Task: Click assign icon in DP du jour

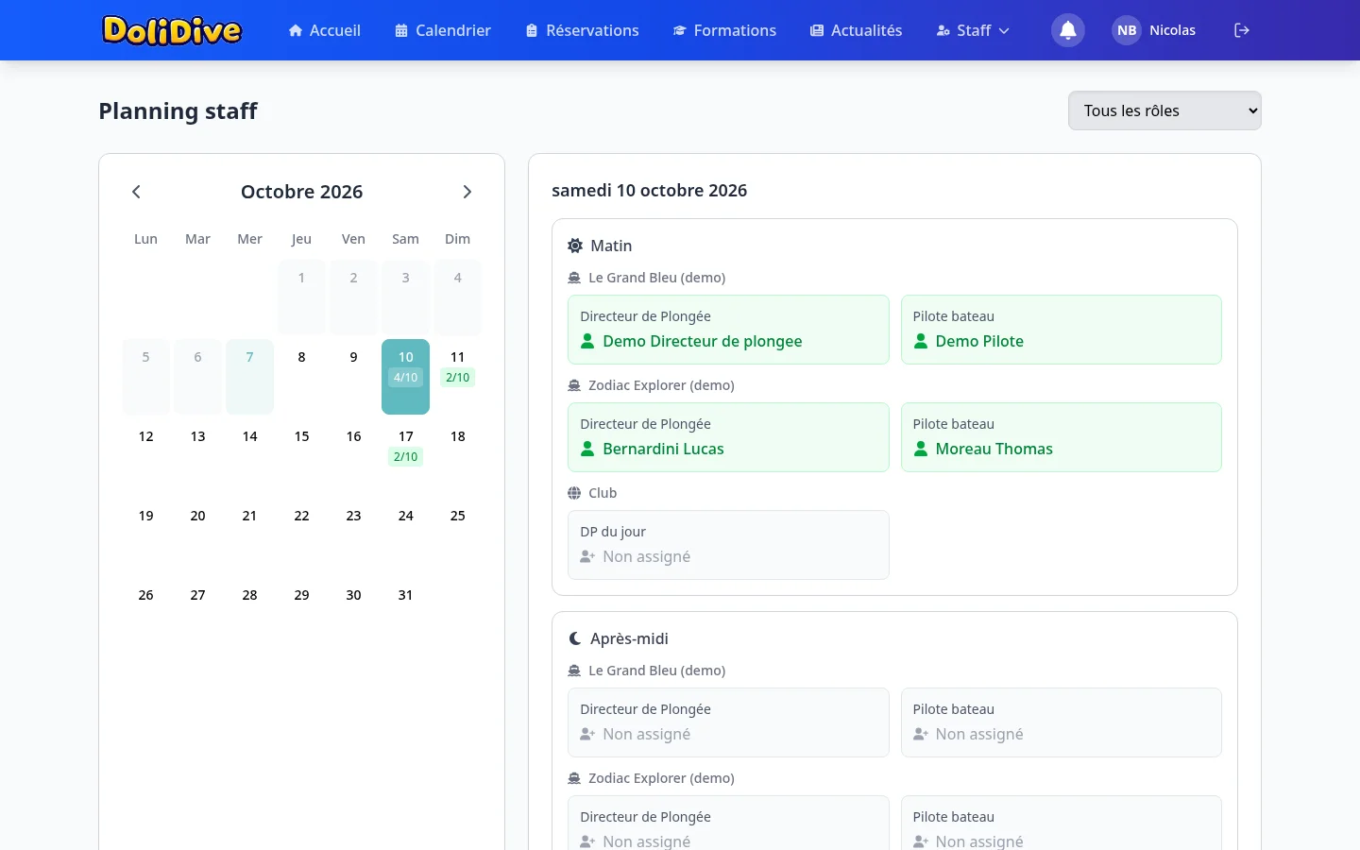Action: [x=587, y=556]
